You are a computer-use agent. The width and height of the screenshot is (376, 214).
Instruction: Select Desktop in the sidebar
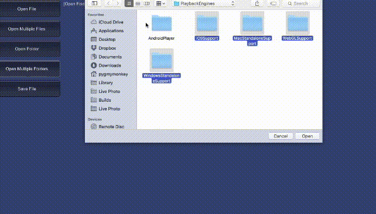coord(107,39)
